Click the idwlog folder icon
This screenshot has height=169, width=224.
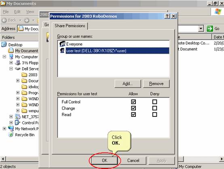24,87
